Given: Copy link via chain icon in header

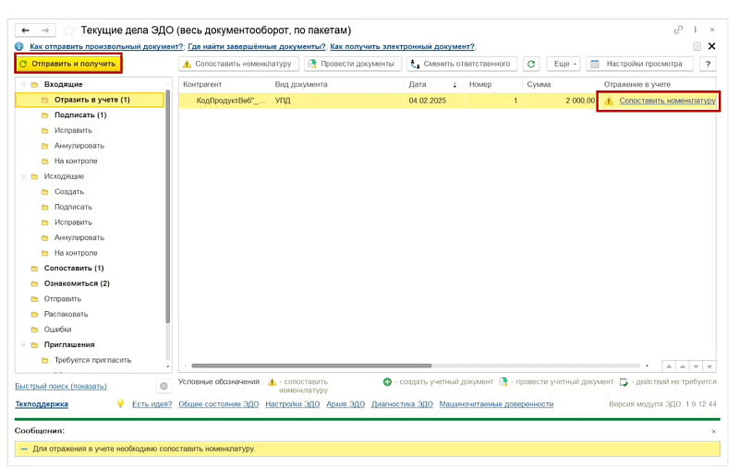Looking at the screenshot, I should click(678, 30).
